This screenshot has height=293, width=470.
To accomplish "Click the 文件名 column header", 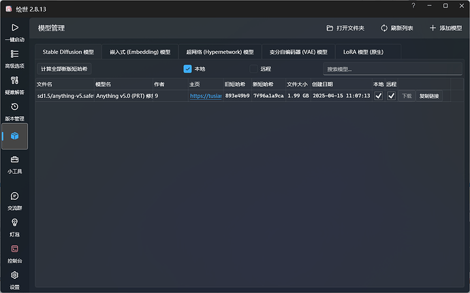I will 65,84.
